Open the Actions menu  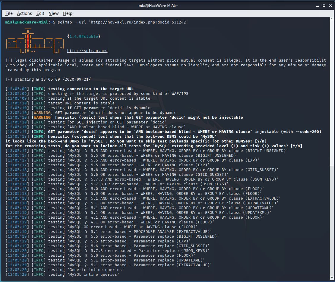pyautogui.click(x=24, y=13)
